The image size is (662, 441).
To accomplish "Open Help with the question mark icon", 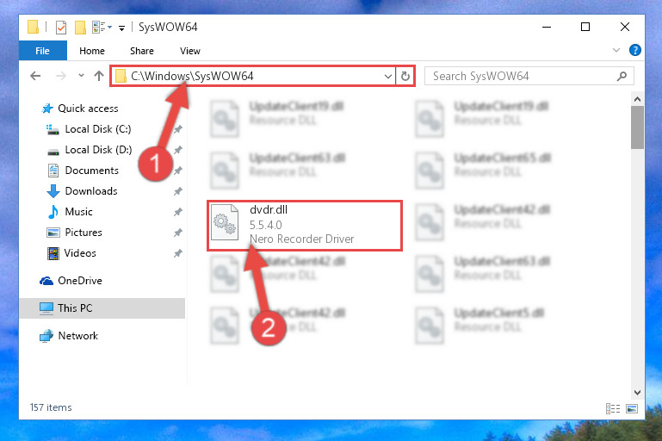I will click(635, 50).
